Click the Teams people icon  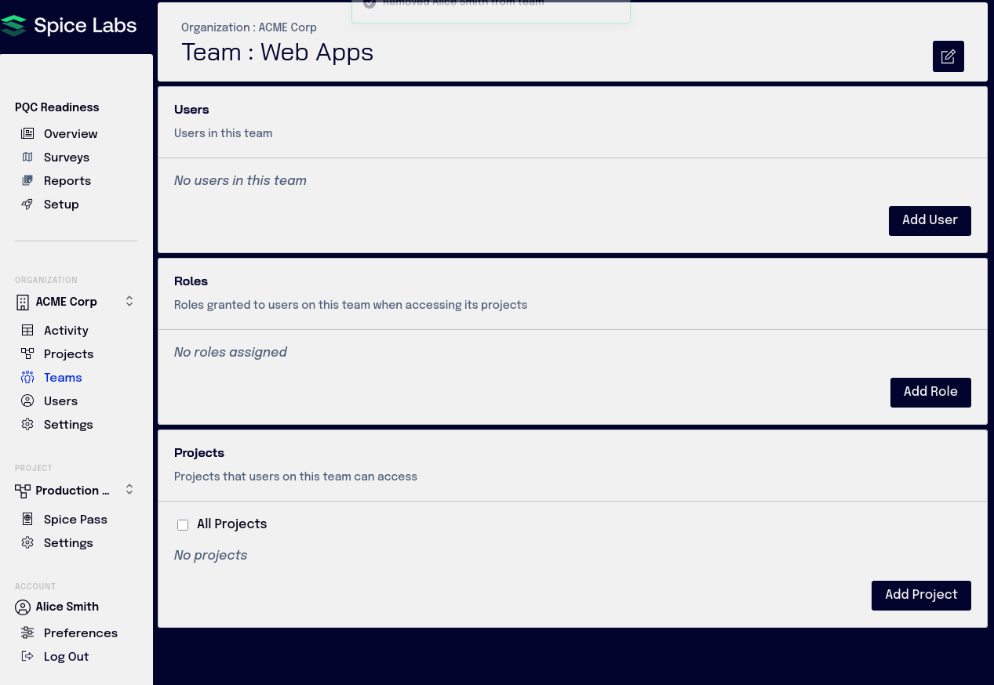click(x=27, y=377)
